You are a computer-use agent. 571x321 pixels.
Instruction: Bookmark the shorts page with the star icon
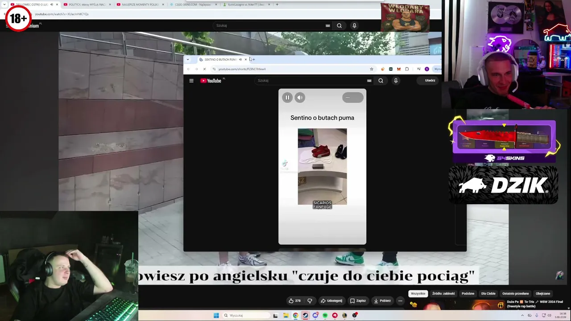(372, 69)
